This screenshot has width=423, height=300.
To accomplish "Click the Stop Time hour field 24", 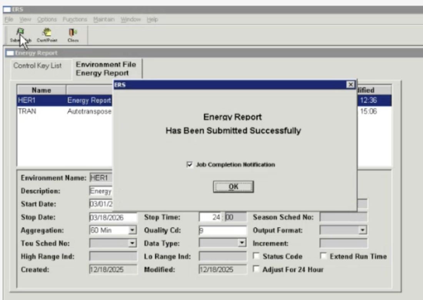I will tap(210, 217).
